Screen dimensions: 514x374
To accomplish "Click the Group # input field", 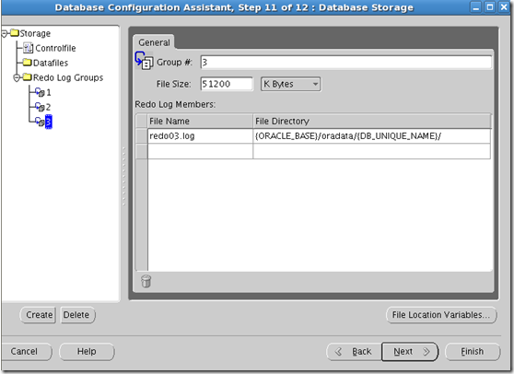I will (345, 63).
